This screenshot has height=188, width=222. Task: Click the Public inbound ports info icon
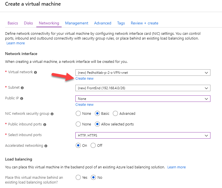(45, 125)
